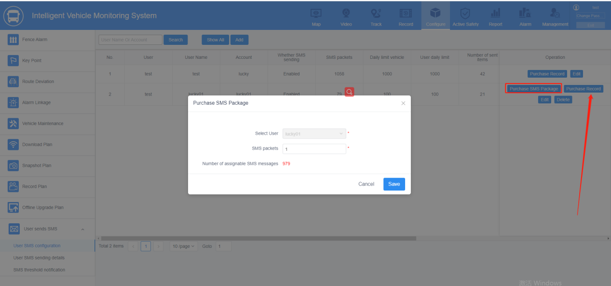Click the Record Plan video icon

(13, 187)
